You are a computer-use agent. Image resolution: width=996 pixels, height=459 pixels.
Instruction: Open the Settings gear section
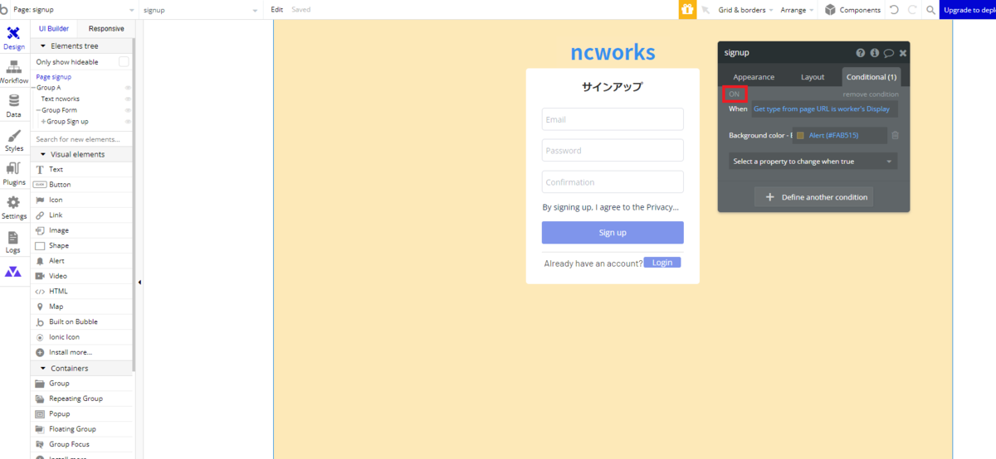[13, 208]
